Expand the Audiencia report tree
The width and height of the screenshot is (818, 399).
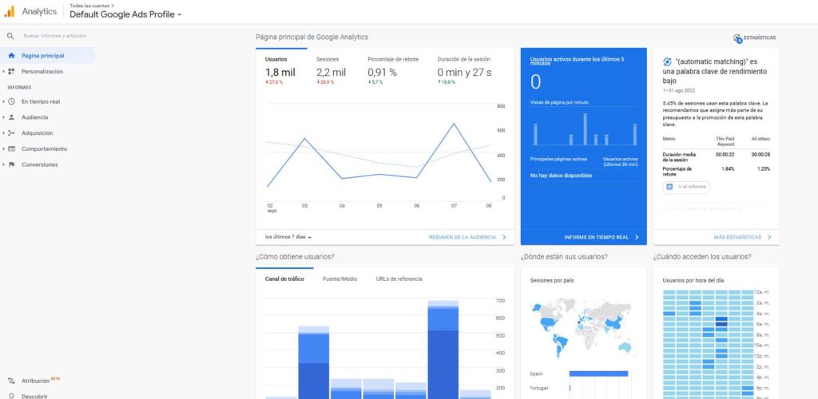tap(4, 117)
